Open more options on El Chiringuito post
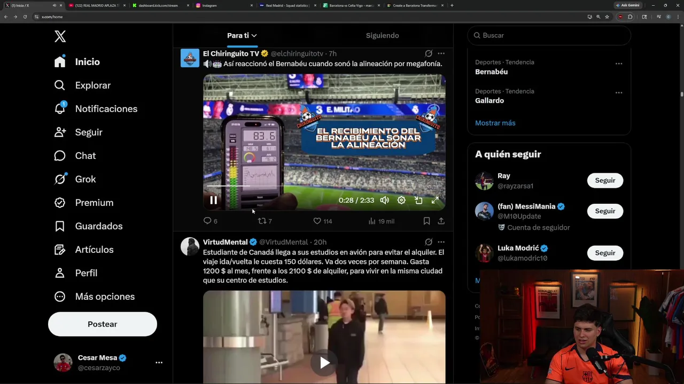This screenshot has width=684, height=384. click(x=441, y=53)
